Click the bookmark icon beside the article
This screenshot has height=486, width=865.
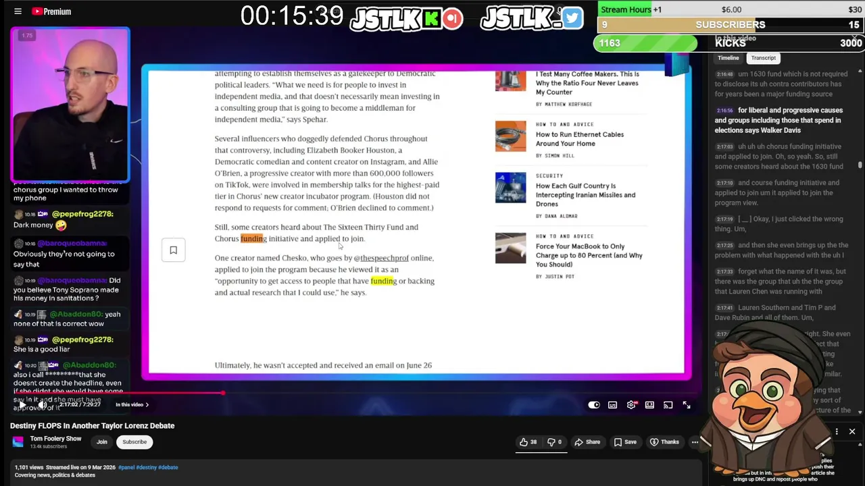tap(173, 250)
